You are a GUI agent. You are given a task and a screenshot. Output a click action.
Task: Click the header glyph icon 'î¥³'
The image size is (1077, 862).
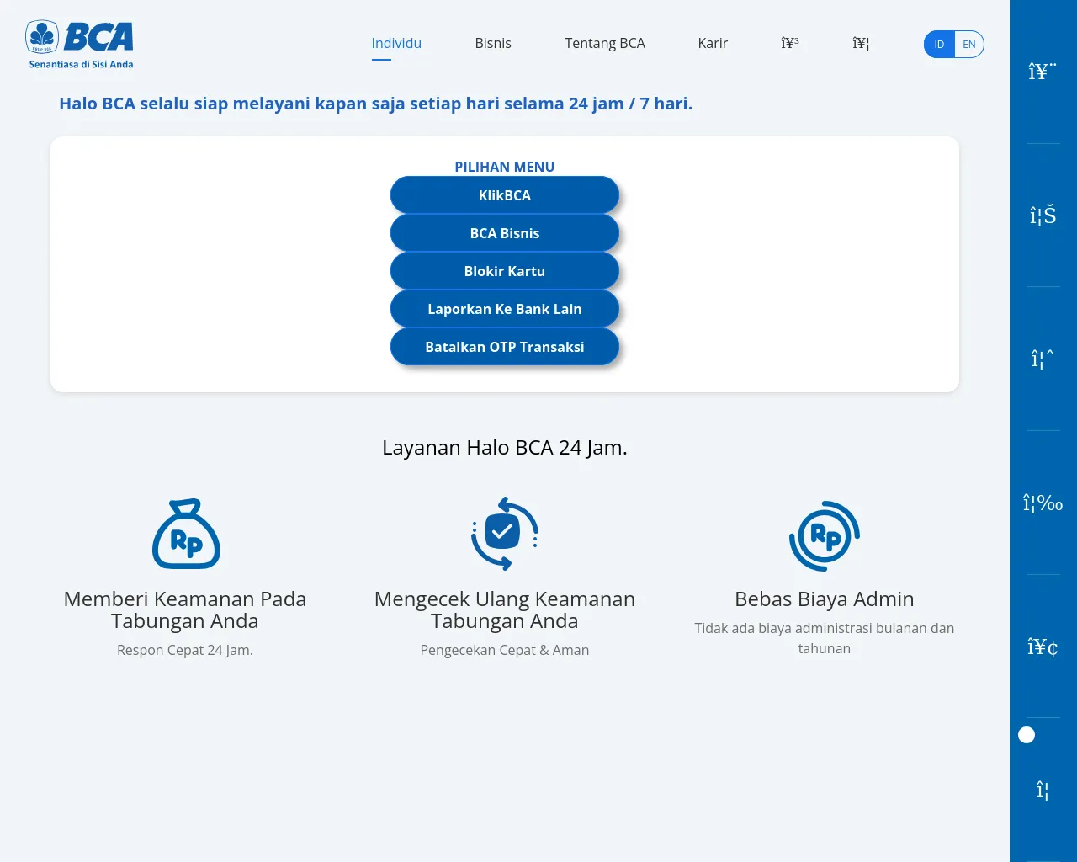click(x=790, y=43)
